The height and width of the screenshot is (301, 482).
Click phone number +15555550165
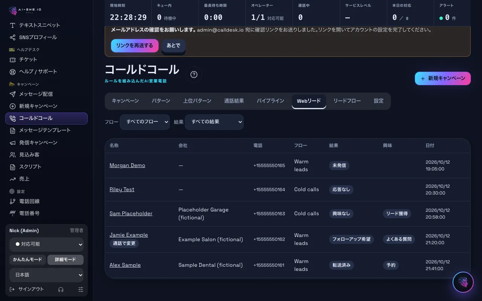pos(269,166)
